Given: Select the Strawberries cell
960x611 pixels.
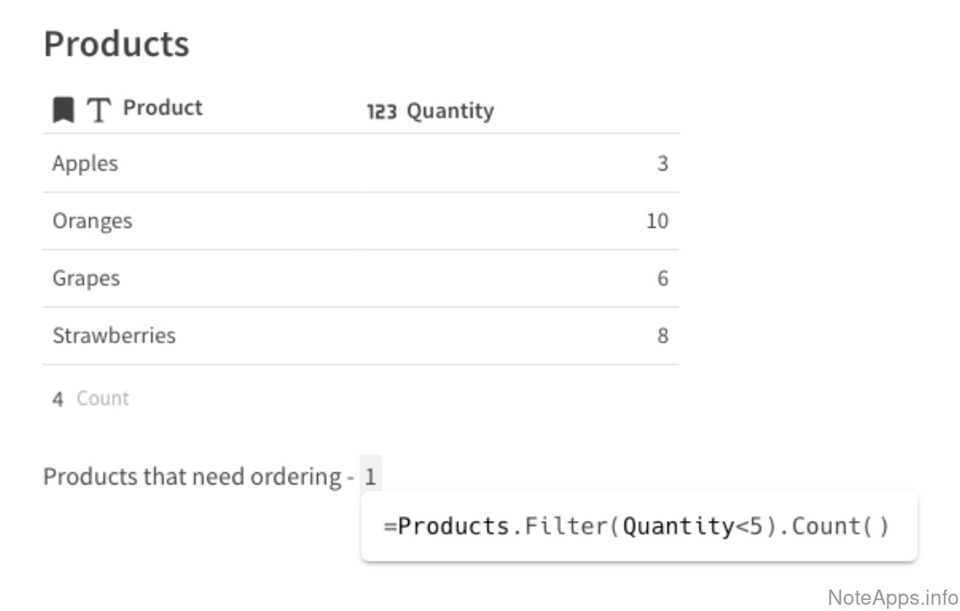Looking at the screenshot, I should [114, 336].
